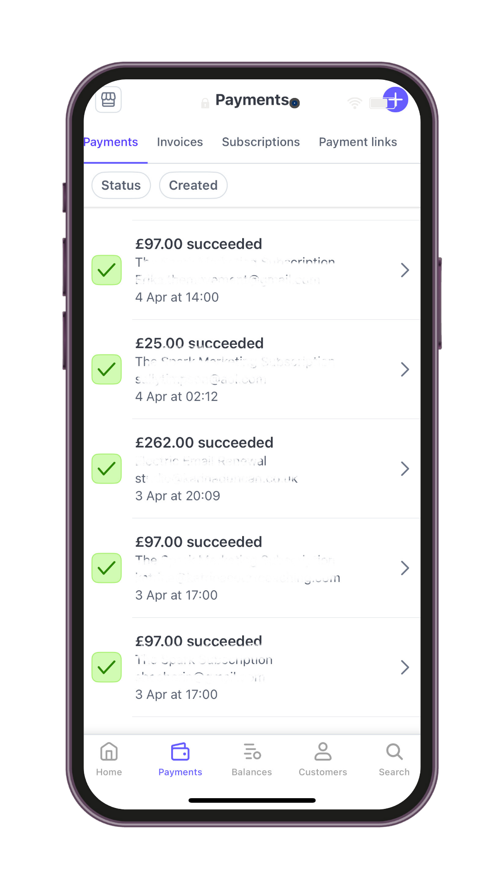Viewport: 501px width, 891px height.
Task: Tap the home indicator bar
Action: pos(252,801)
